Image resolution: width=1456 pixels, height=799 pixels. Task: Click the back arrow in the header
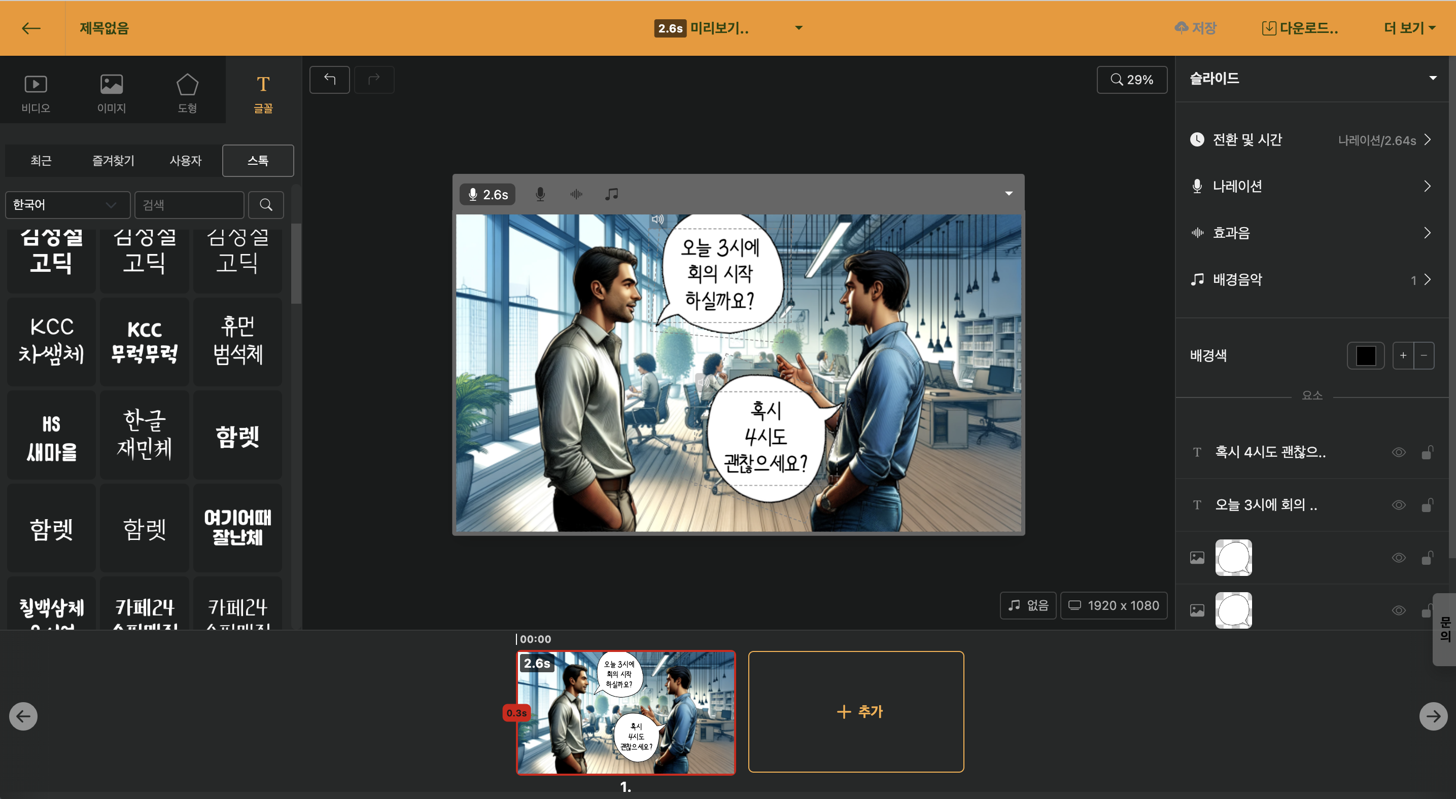point(31,28)
